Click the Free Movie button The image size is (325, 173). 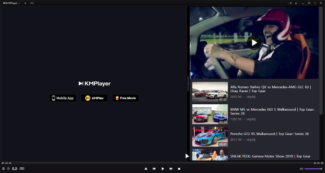[x=126, y=98]
